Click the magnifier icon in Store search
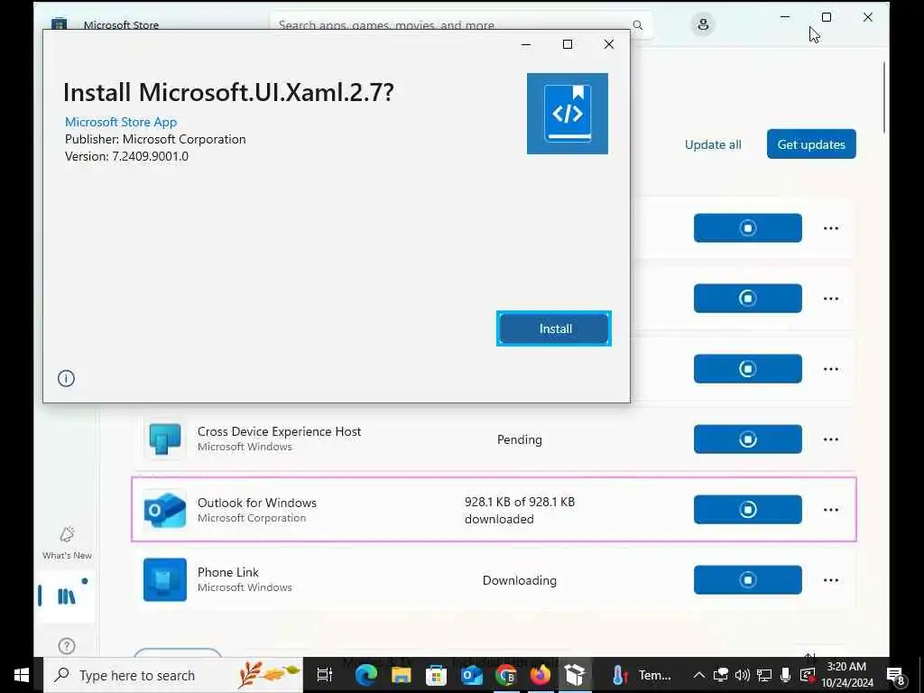Screen dimensions: 924x693 point(638,25)
